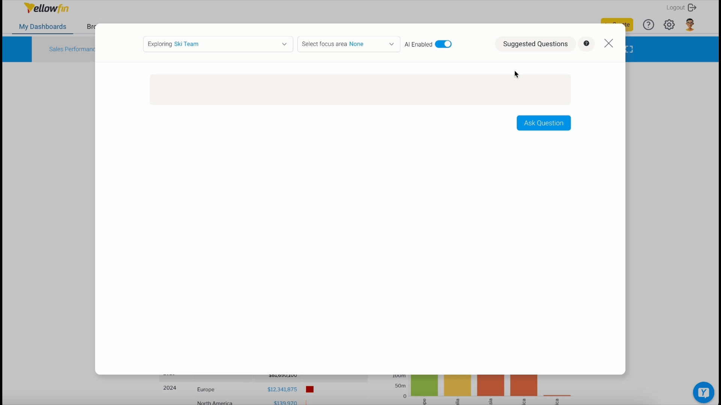Viewport: 721px width, 405px height.
Task: Open the $139,970 North America link
Action: [x=285, y=402]
